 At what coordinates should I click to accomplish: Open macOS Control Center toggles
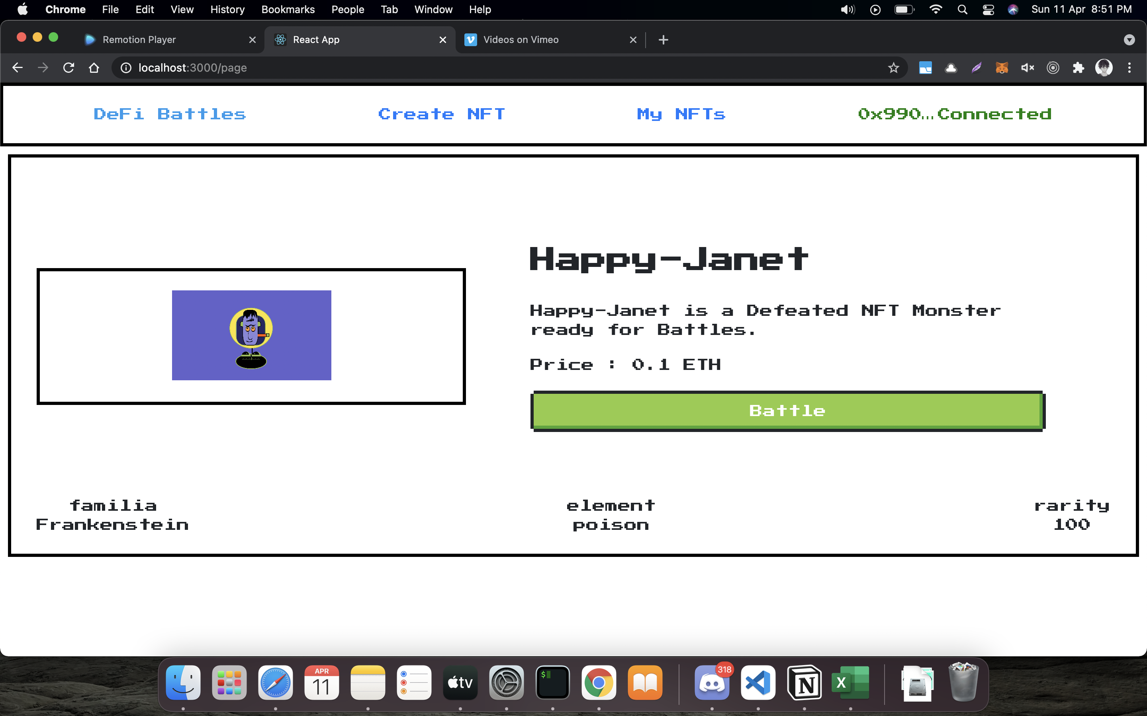point(988,10)
